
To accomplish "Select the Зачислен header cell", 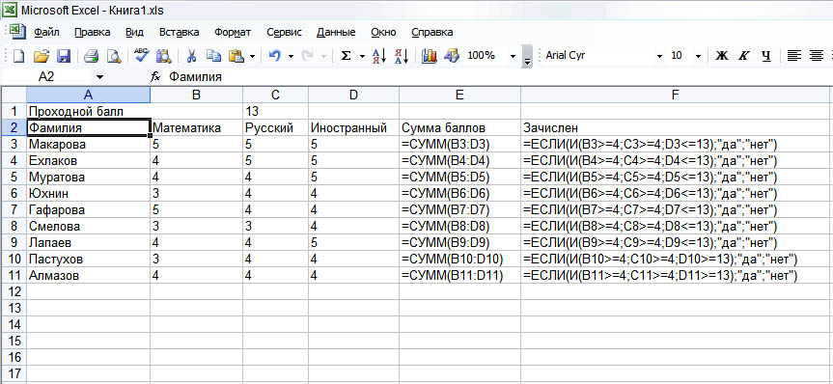I will [676, 128].
